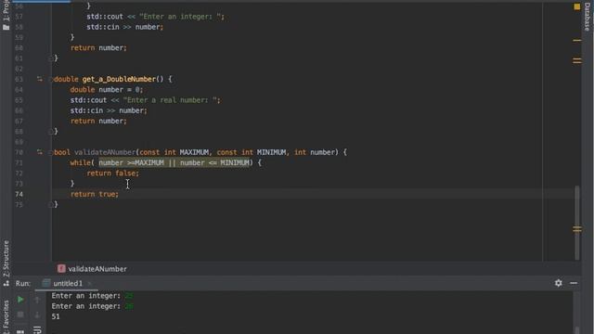Click 'return false;' on line 72
Viewport: 594px width, 334px height.
(113, 173)
